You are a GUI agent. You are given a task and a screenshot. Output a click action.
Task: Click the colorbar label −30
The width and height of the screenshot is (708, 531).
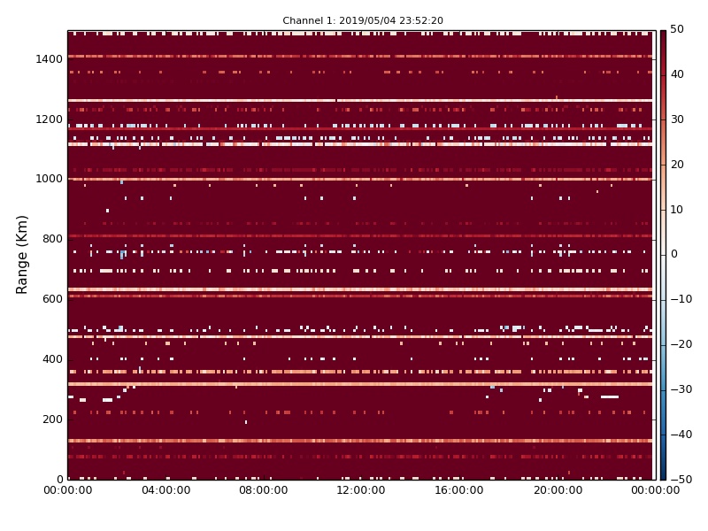pyautogui.click(x=681, y=389)
